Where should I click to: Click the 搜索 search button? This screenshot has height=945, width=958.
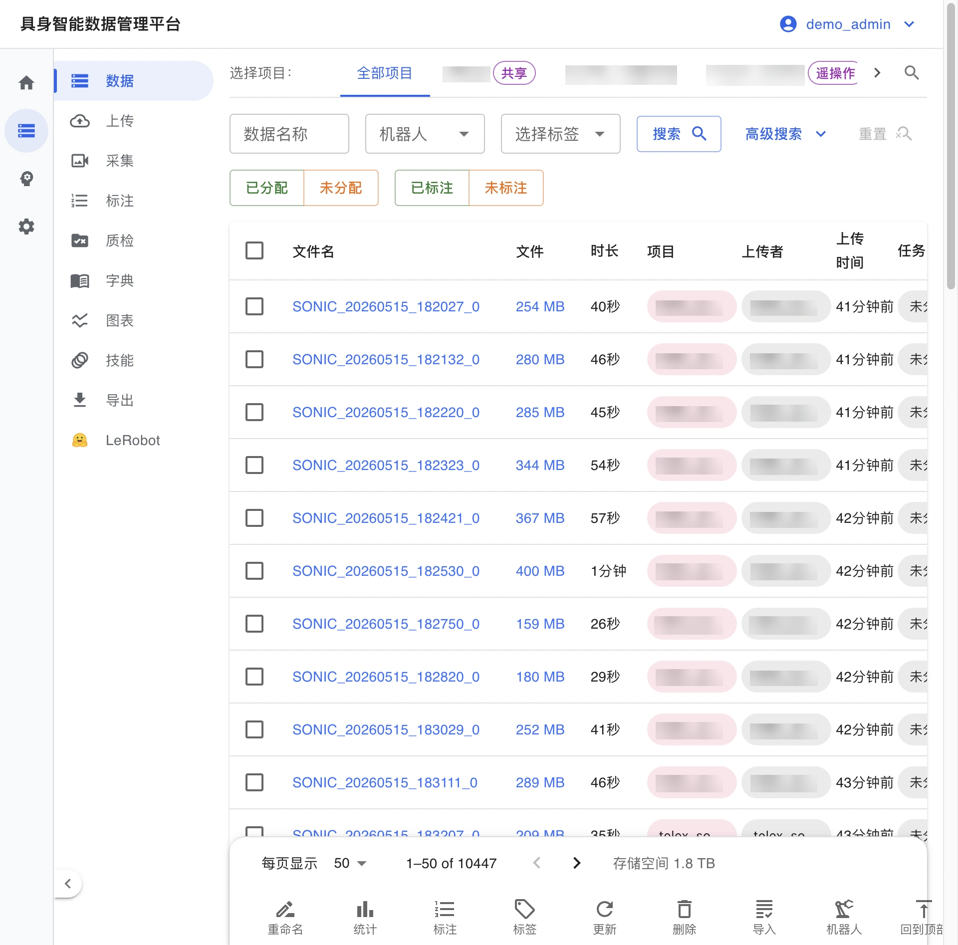point(679,134)
